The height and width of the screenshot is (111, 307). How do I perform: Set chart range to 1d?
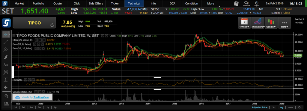16,107
